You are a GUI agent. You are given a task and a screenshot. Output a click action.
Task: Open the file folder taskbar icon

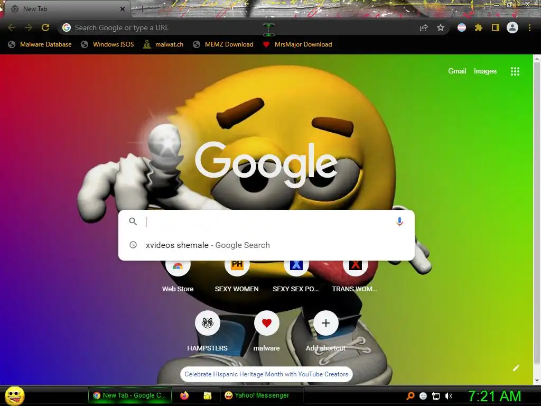[207, 395]
